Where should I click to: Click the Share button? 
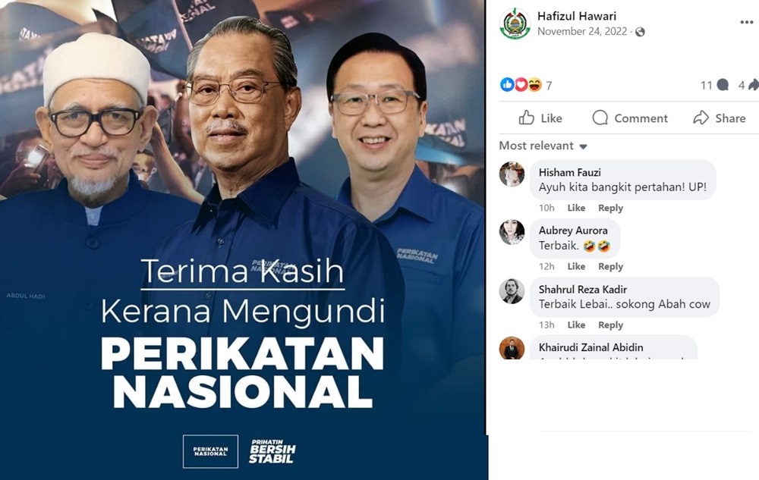[x=719, y=118]
